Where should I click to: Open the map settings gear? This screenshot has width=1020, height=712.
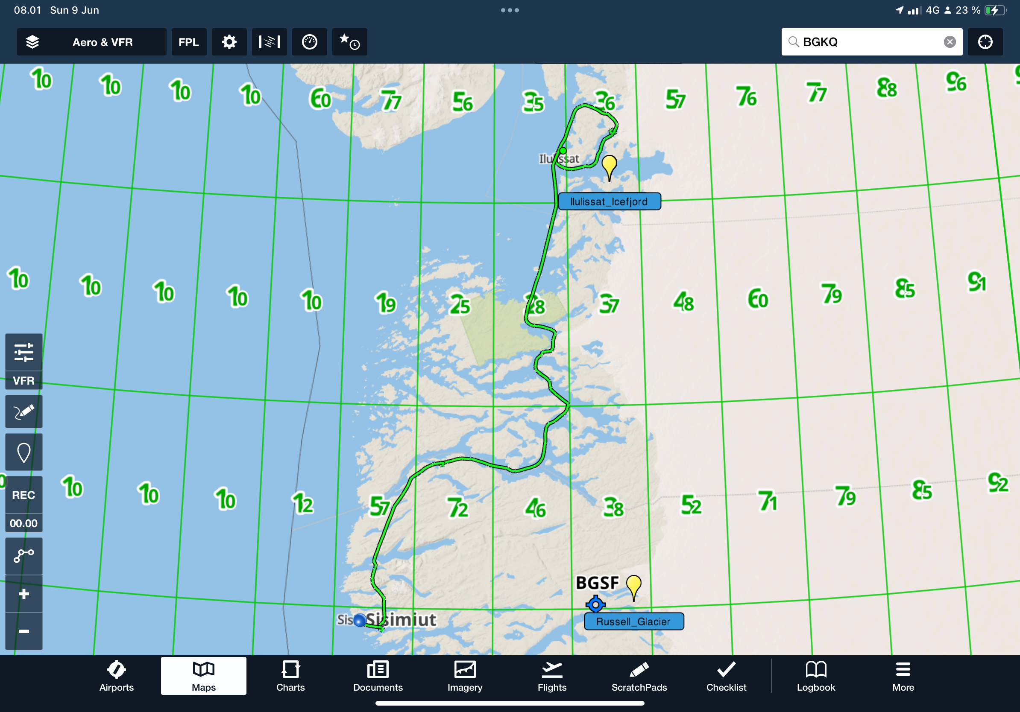coord(229,42)
